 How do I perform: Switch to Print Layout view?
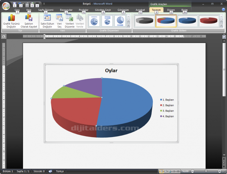coord(161,172)
